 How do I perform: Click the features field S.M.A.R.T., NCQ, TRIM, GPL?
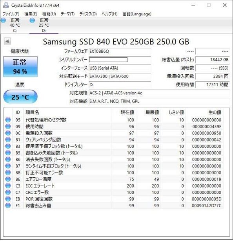tap(159, 101)
